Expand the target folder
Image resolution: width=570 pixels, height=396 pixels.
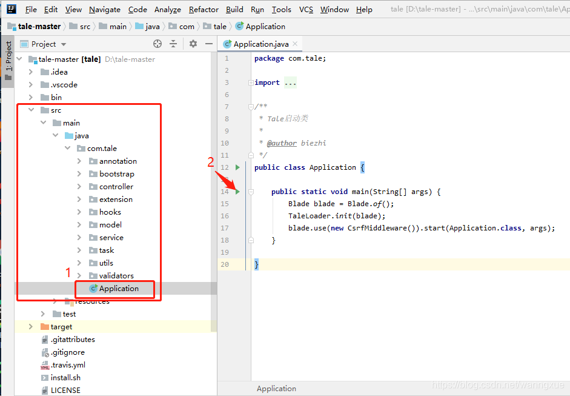click(31, 326)
